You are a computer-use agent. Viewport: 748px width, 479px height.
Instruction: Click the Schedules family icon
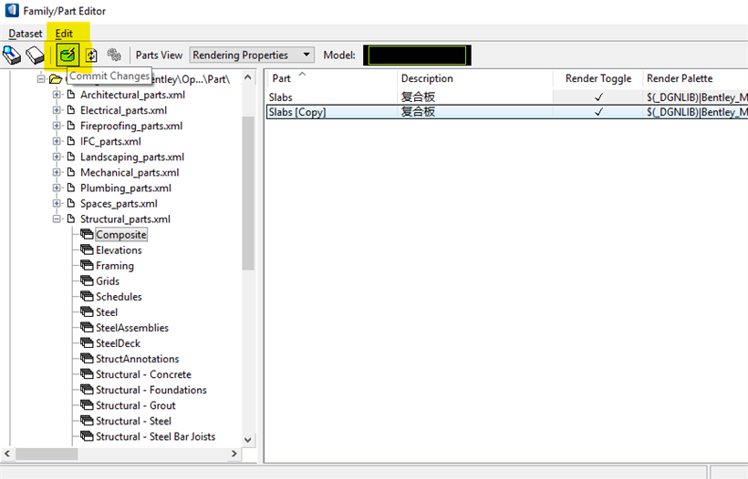[87, 297]
